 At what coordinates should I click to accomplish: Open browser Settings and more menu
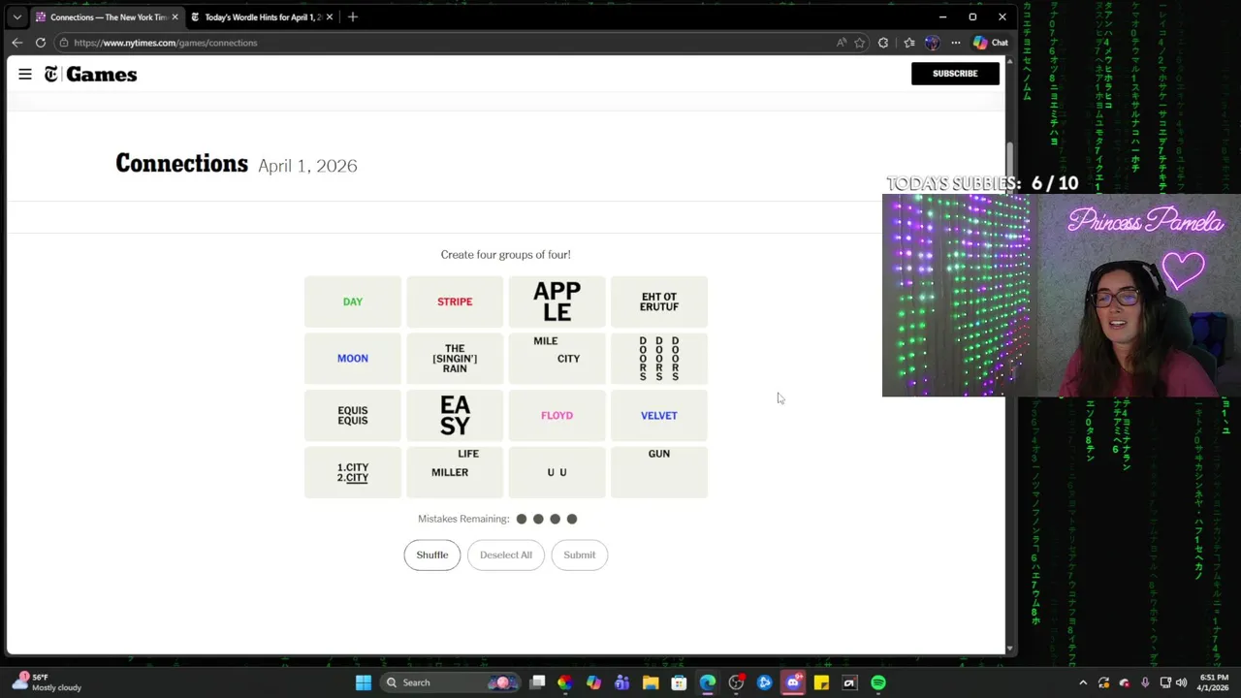tap(956, 43)
